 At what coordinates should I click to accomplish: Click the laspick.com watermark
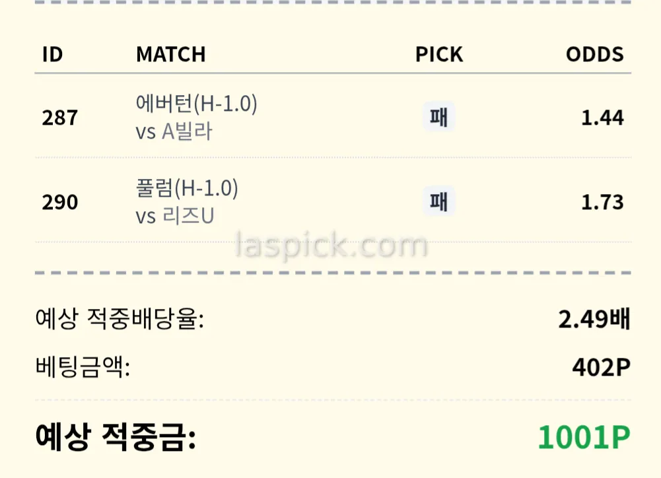331,246
